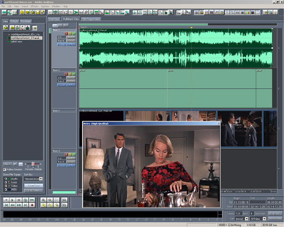Open the File menu
The image size is (284, 227).
point(3,6)
